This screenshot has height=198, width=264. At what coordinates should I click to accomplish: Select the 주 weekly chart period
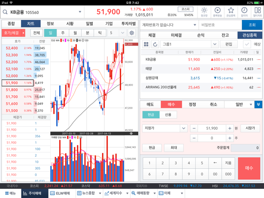coord(63,33)
